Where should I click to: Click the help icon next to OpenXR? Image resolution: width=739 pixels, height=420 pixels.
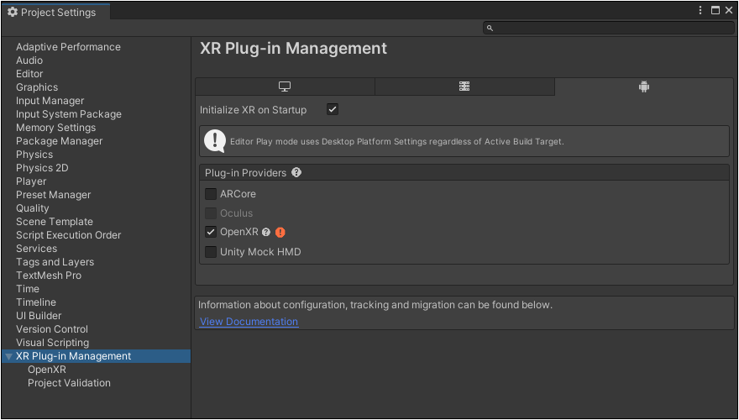tap(266, 233)
